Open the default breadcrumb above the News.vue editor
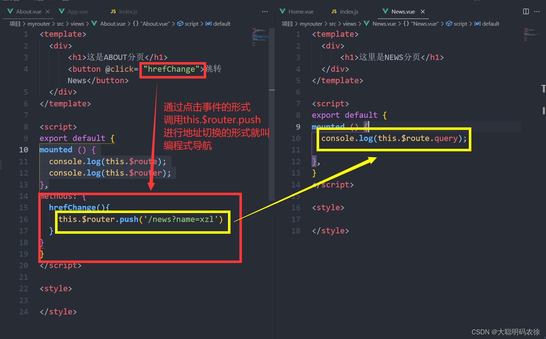The width and height of the screenshot is (546, 339). point(491,24)
